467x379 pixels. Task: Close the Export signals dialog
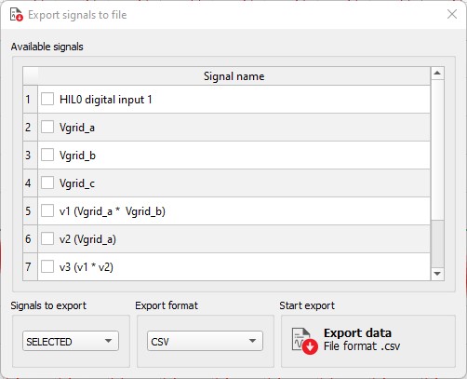[x=452, y=14]
